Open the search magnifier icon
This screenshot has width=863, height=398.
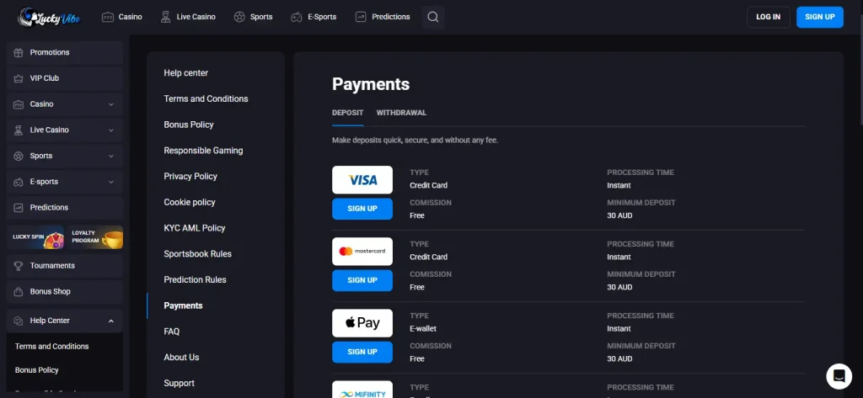click(x=433, y=17)
